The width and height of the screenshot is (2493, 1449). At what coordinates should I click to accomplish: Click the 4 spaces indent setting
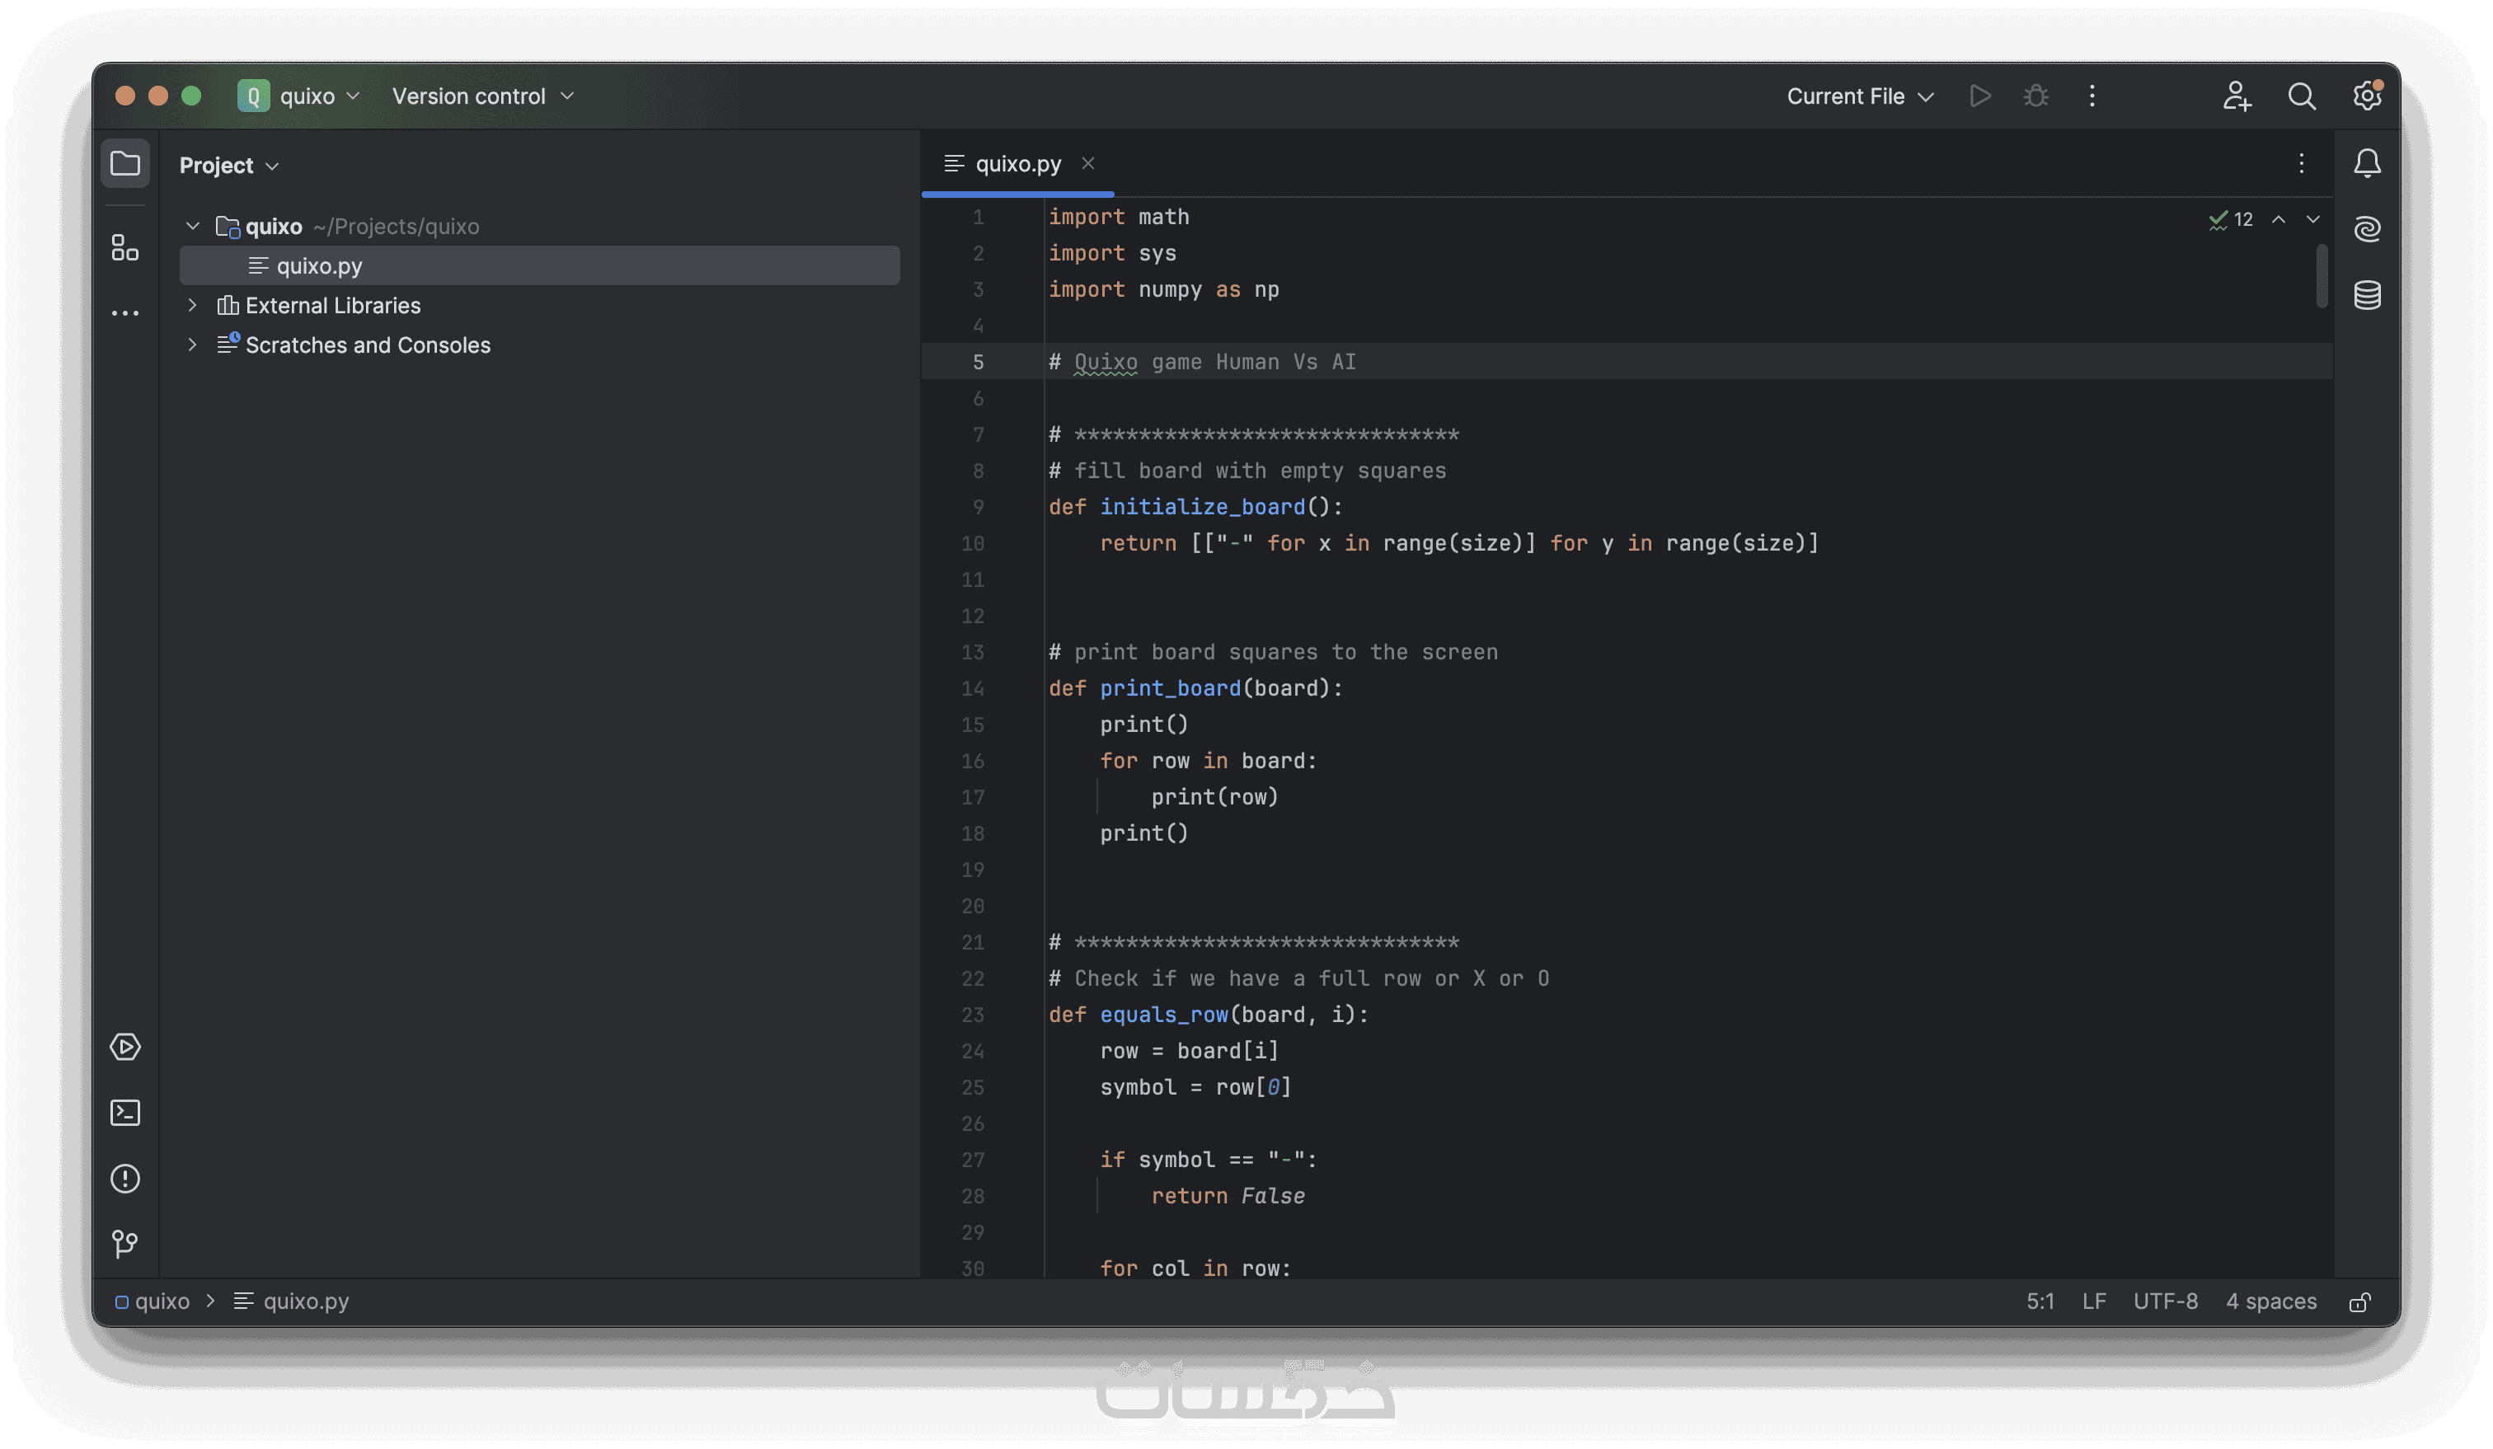[x=2270, y=1301]
